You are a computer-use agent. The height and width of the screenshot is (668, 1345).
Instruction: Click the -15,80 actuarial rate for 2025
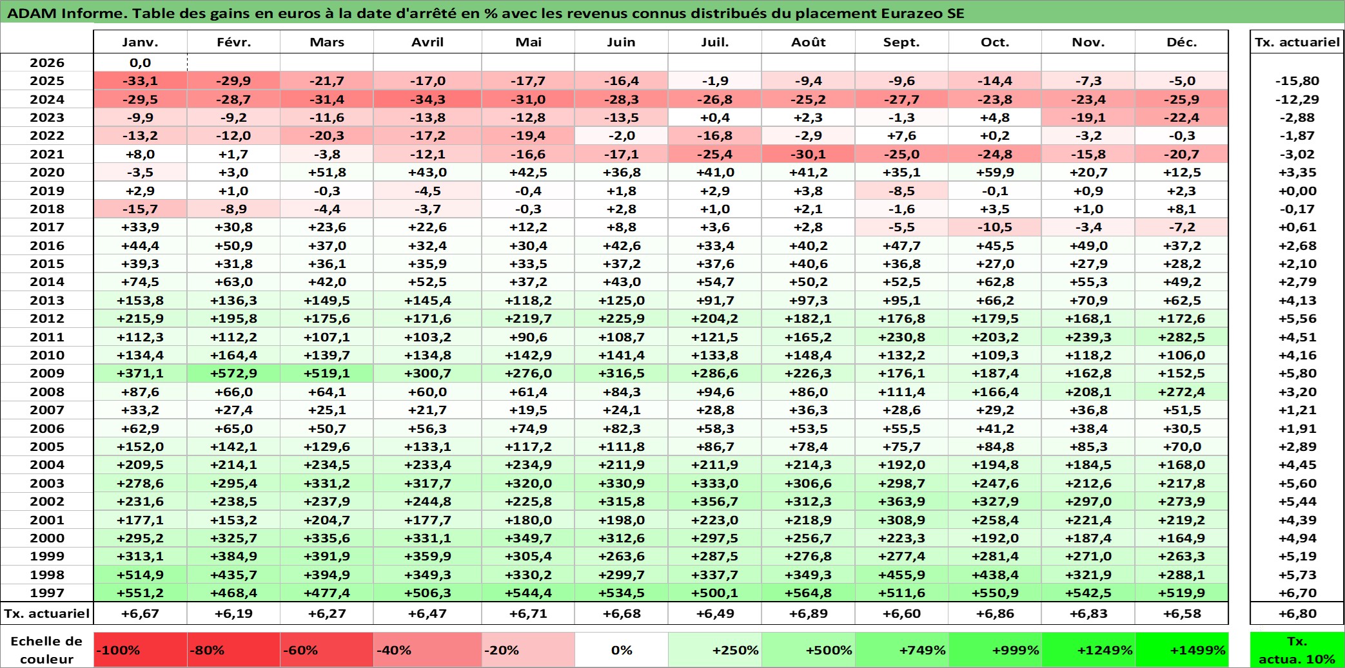pos(1297,81)
